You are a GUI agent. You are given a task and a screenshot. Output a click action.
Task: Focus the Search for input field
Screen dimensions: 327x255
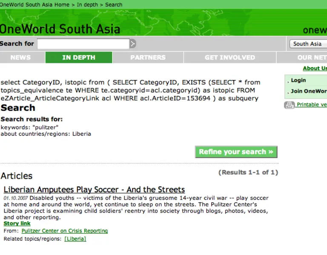(x=83, y=44)
